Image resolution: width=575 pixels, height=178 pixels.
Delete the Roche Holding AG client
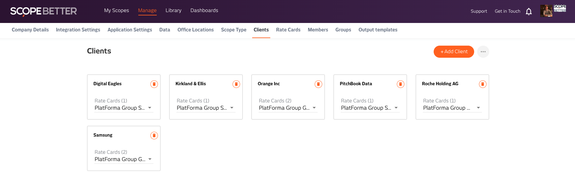(483, 84)
